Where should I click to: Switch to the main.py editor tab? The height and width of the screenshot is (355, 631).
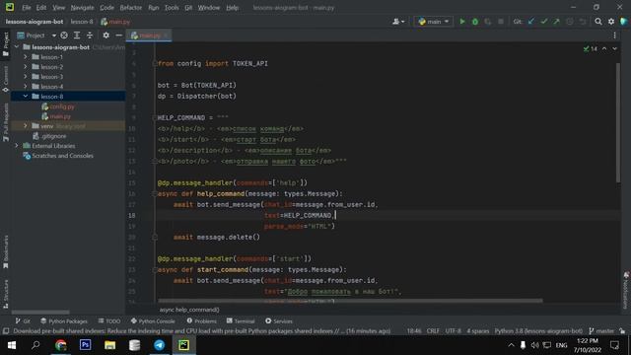coord(149,35)
